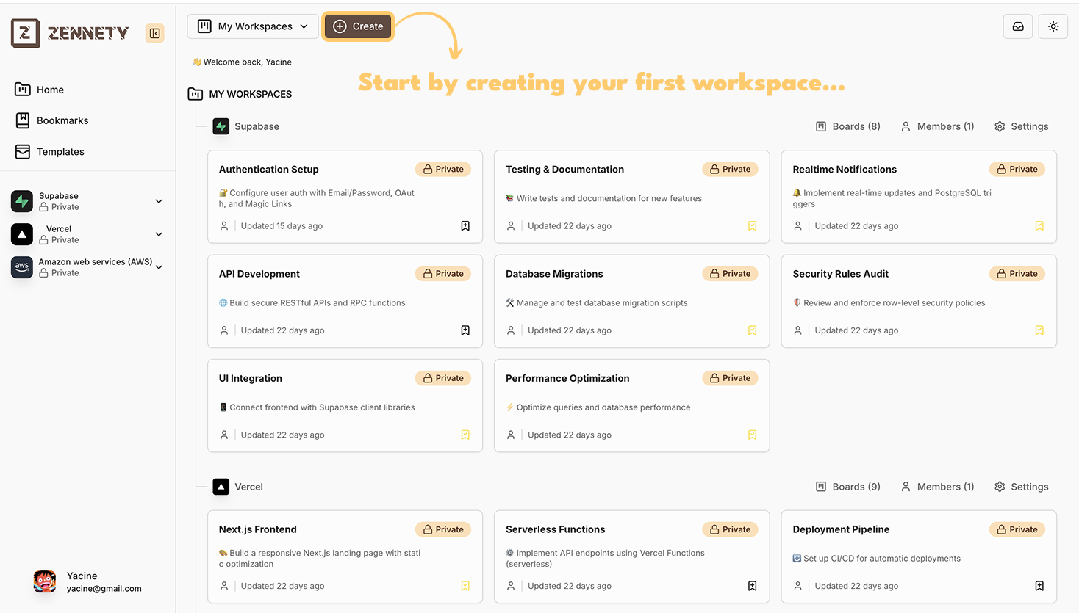Open the Security Rules Audit board title
The width and height of the screenshot is (1079, 613).
(x=841, y=274)
